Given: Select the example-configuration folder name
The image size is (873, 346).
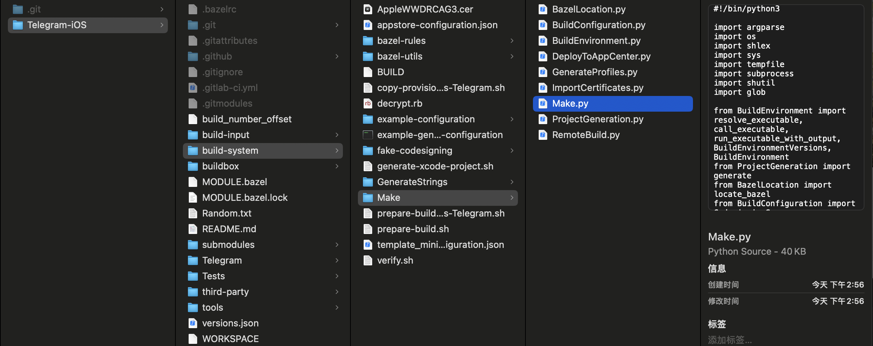Looking at the screenshot, I should coord(426,119).
